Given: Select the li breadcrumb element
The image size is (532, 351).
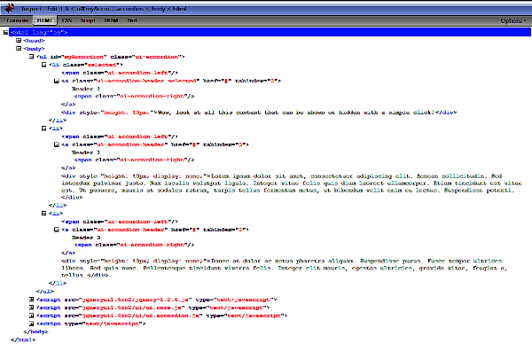Looking at the screenshot, I should pos(66,9).
